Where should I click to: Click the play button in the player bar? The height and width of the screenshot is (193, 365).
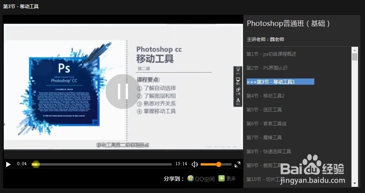(8, 164)
